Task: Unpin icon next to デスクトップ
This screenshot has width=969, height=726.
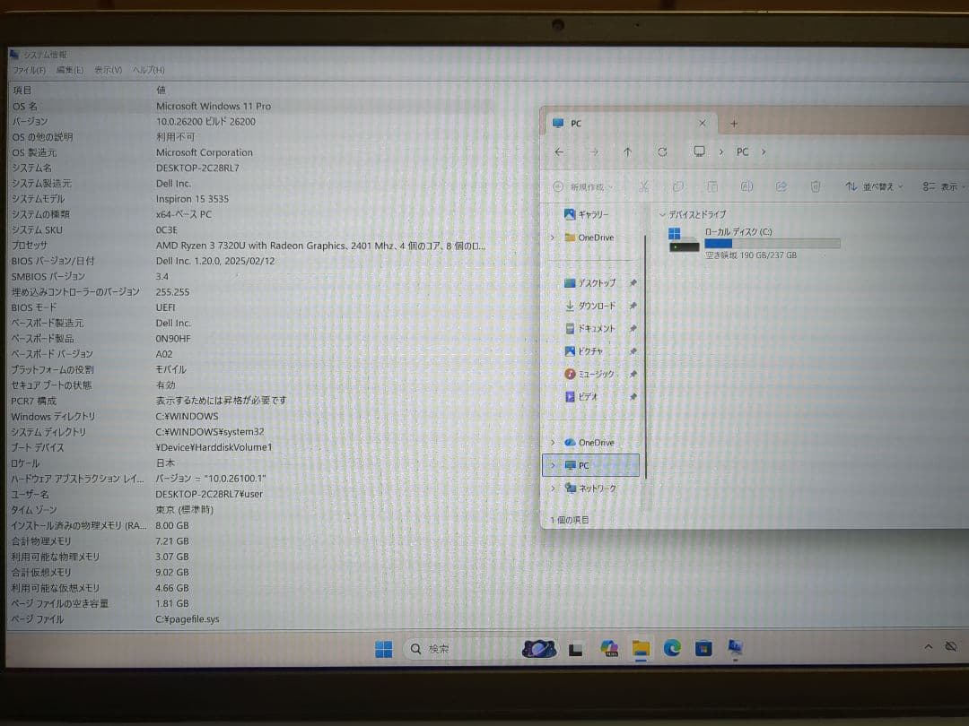Action: [x=633, y=282]
